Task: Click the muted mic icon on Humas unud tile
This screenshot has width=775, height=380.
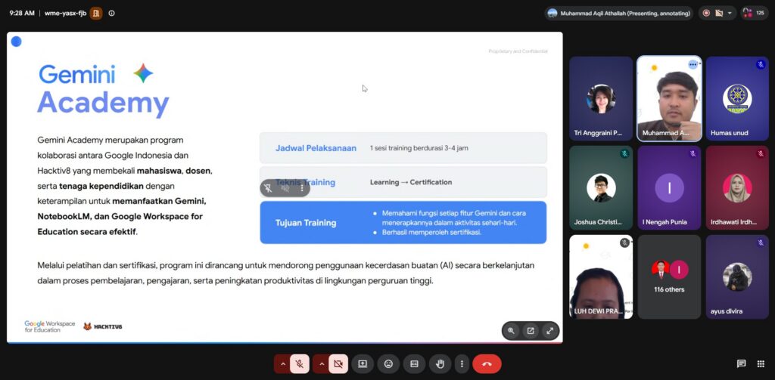Action: 761,65
